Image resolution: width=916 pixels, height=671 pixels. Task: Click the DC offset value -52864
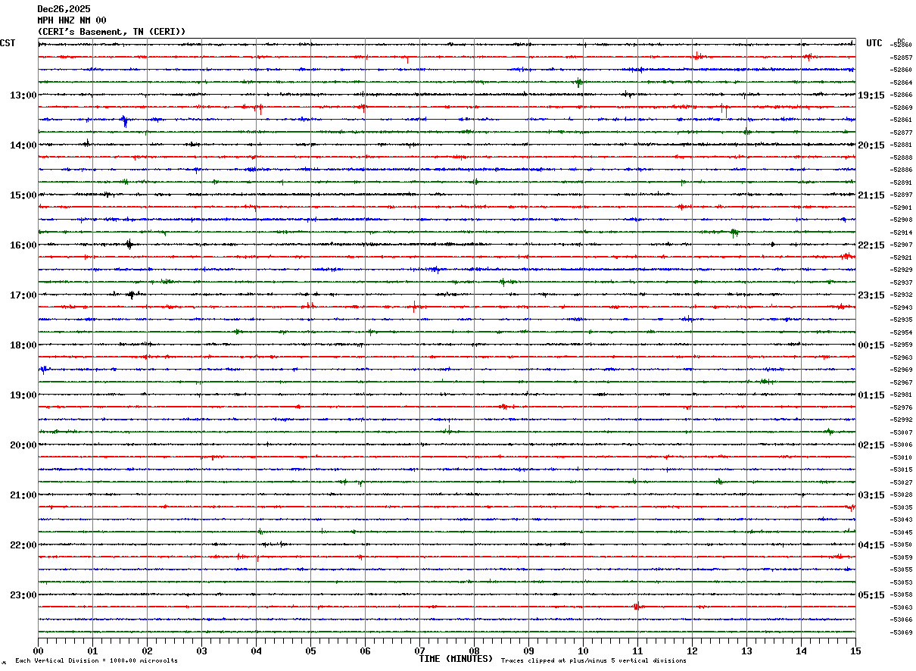click(x=902, y=83)
